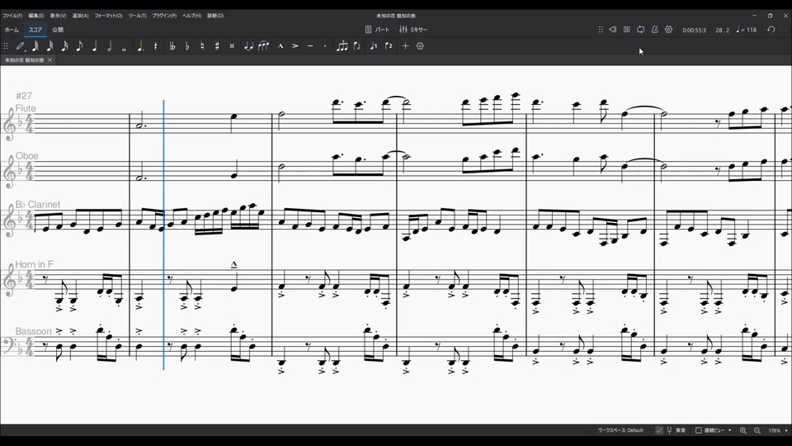Switch to the 公開 tab
Viewport: 792px width, 446px height.
click(58, 30)
